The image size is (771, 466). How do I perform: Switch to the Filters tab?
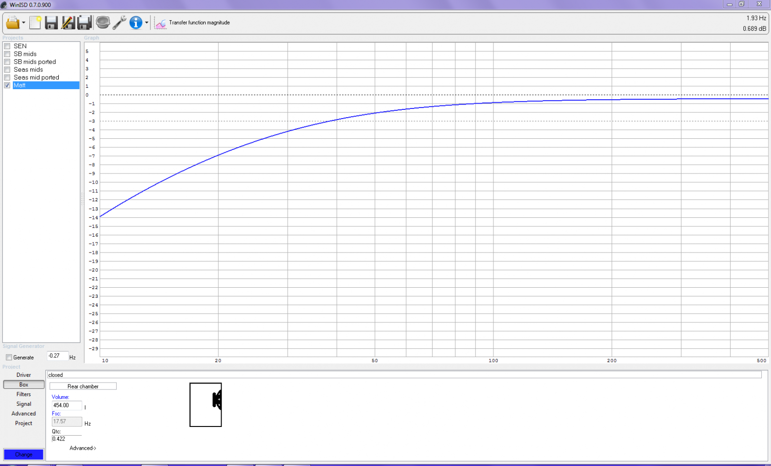[x=24, y=394]
